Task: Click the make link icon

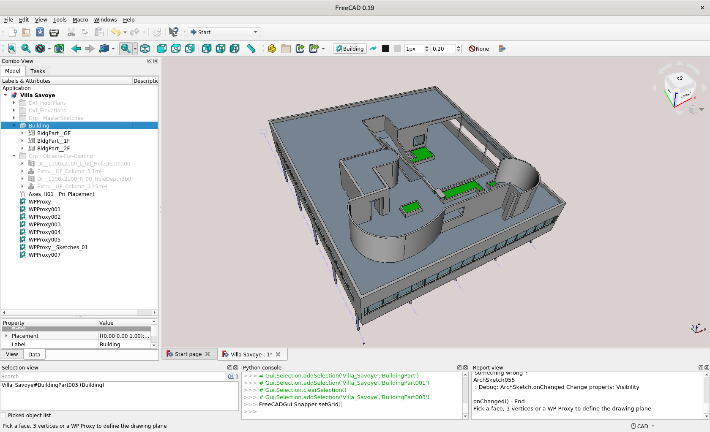Action: [300, 49]
